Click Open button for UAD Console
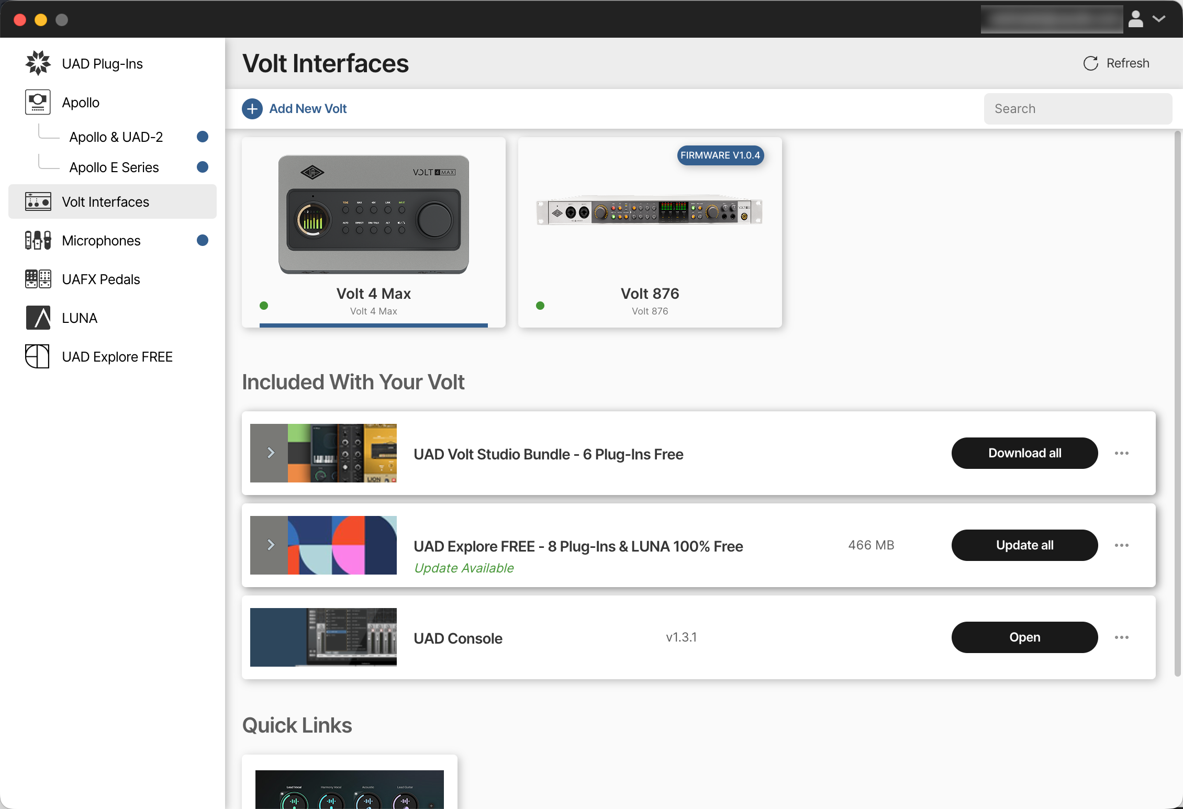This screenshot has height=809, width=1183. tap(1024, 637)
